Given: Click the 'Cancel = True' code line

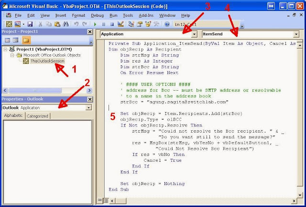Looking at the screenshot, I should tap(163, 160).
